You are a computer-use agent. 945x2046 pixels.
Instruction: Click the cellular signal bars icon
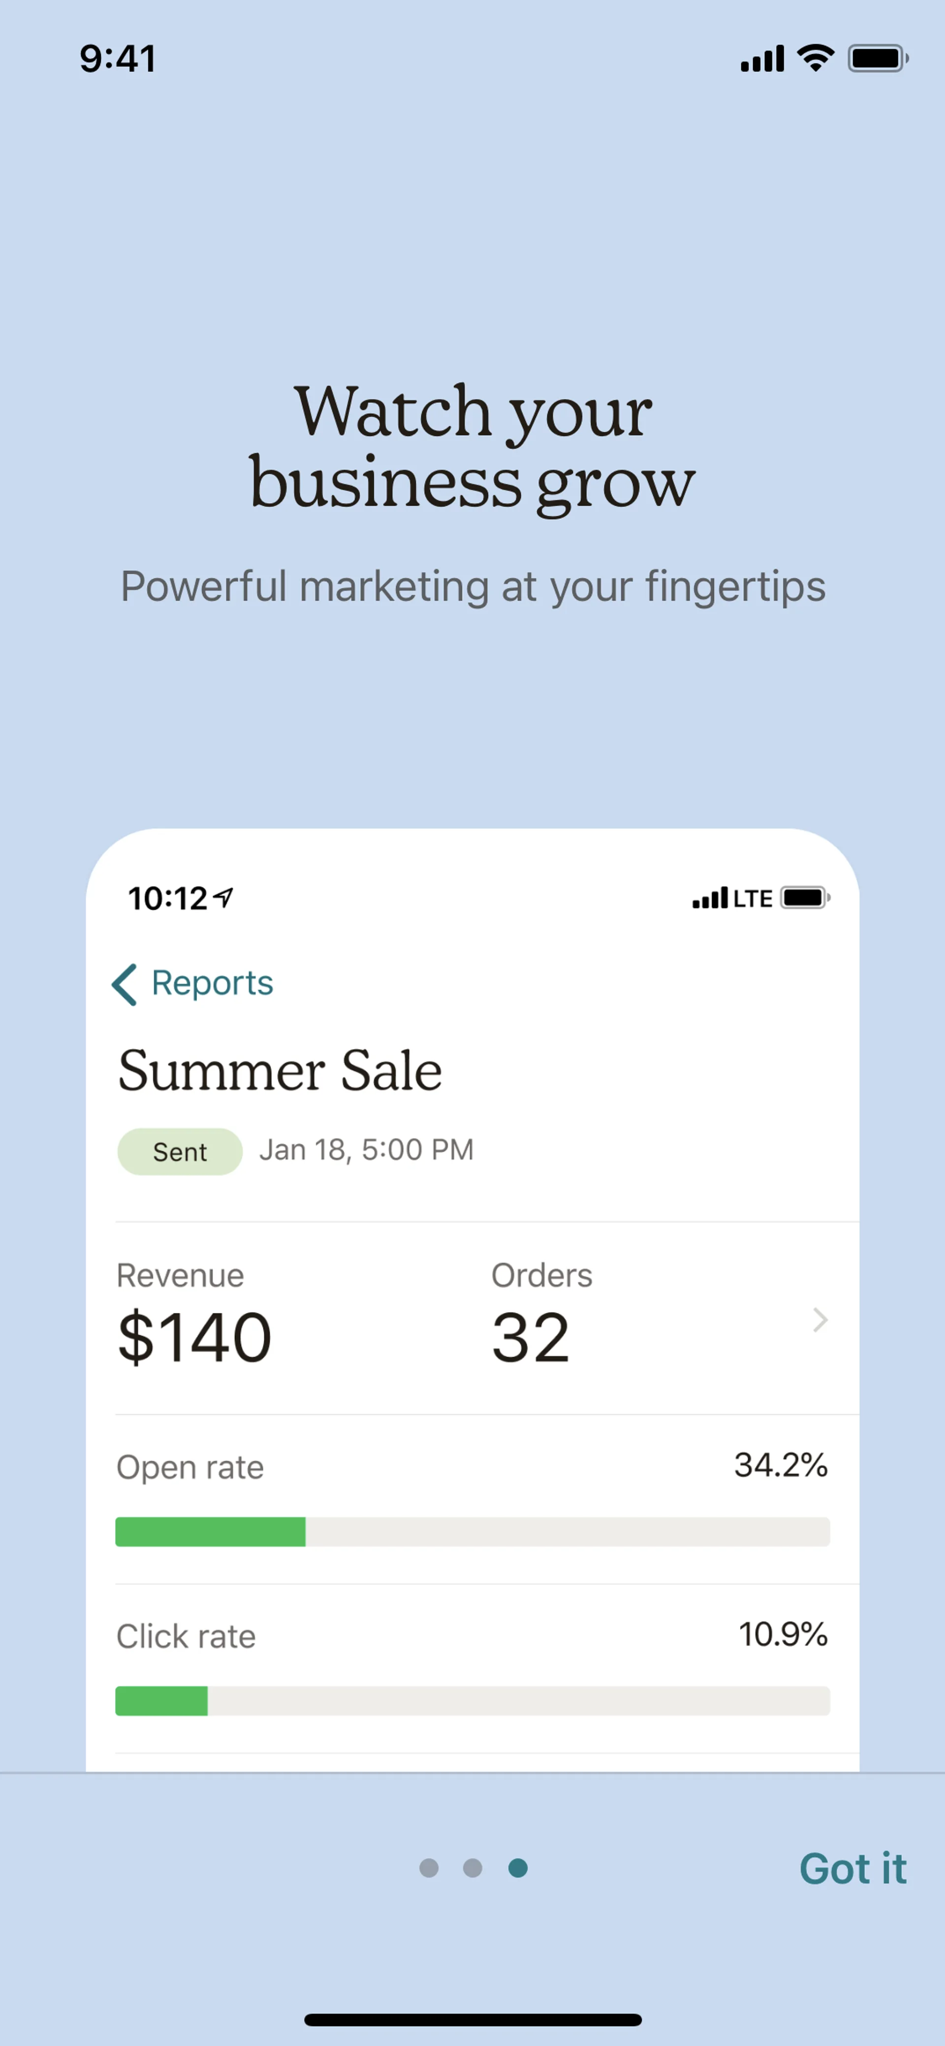pos(762,59)
